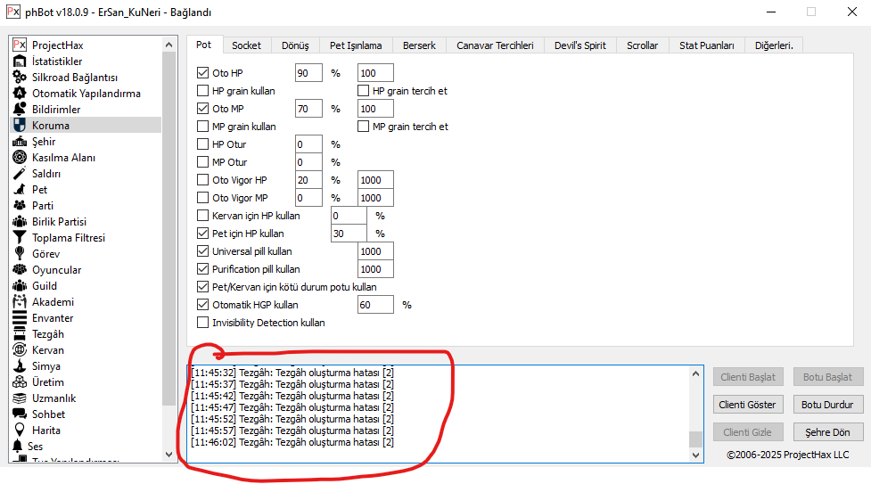Enable HP grain kullan checkbox
The width and height of the screenshot is (871, 484).
tap(202, 91)
